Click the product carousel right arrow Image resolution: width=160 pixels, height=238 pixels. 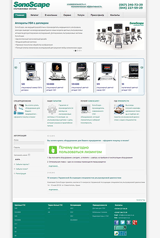[x=142, y=67]
